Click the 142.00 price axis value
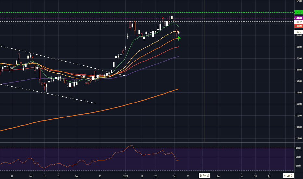The image size is (303, 179). pos(298,58)
